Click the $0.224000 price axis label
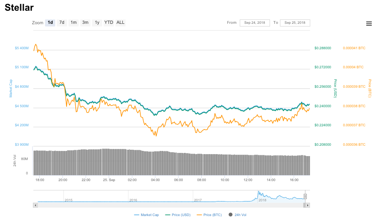Viewport: 379px width, 224px height. [323, 125]
